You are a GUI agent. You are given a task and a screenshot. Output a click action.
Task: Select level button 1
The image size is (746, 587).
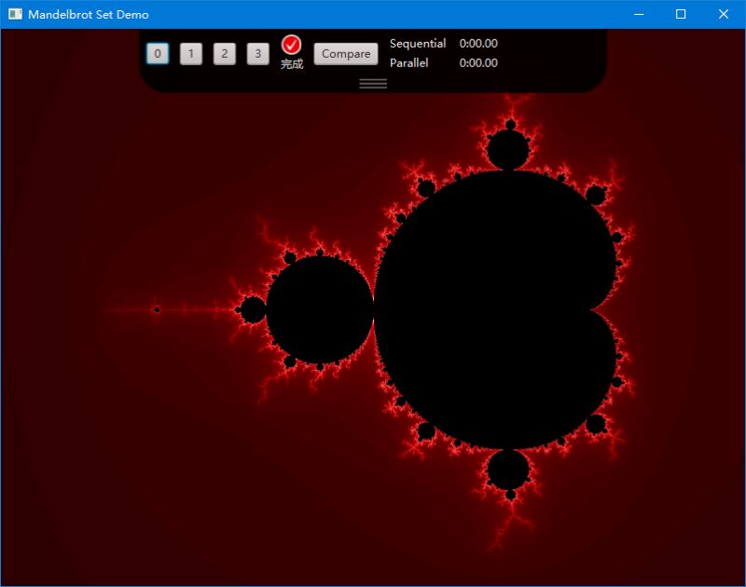coord(191,53)
